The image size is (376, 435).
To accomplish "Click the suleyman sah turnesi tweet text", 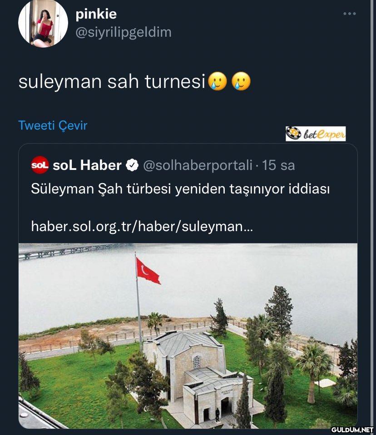I will point(112,82).
